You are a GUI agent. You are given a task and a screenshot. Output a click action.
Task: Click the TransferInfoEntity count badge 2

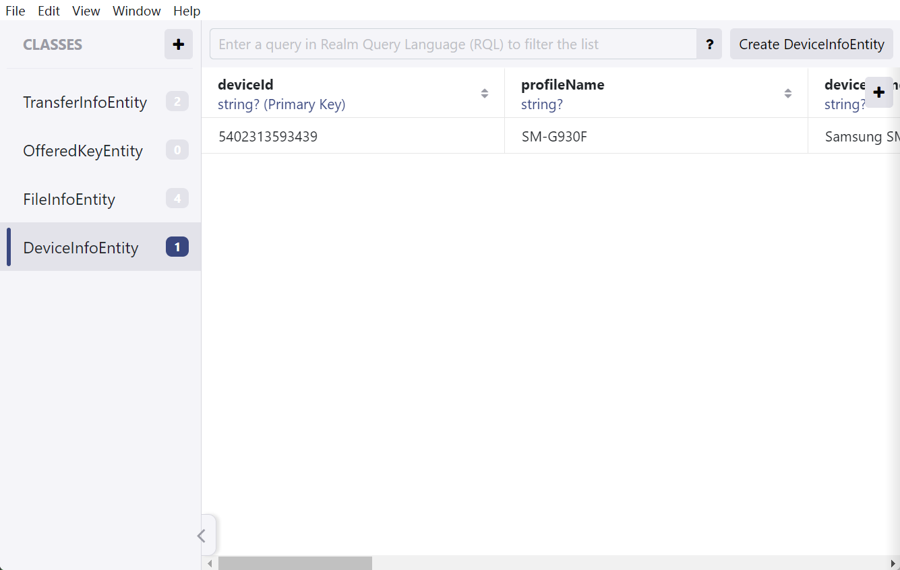coord(177,102)
